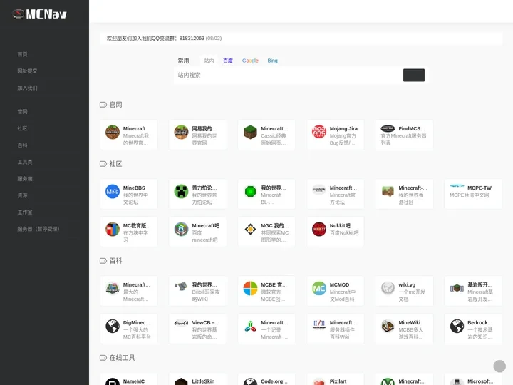Jump to 官网 section in sidebar
Screen dimensions: 513x385
pyautogui.click(x=22, y=112)
